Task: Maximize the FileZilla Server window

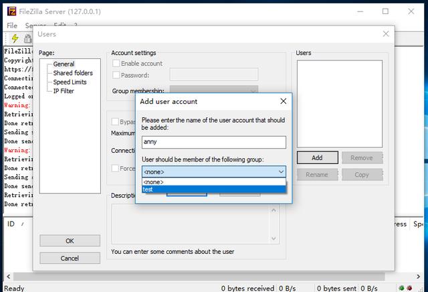Action: [x=385, y=11]
